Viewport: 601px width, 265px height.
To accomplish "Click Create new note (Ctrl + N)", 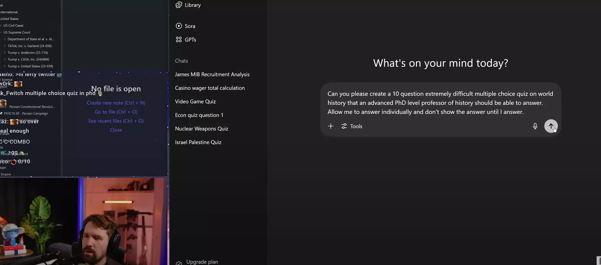I will [116, 103].
